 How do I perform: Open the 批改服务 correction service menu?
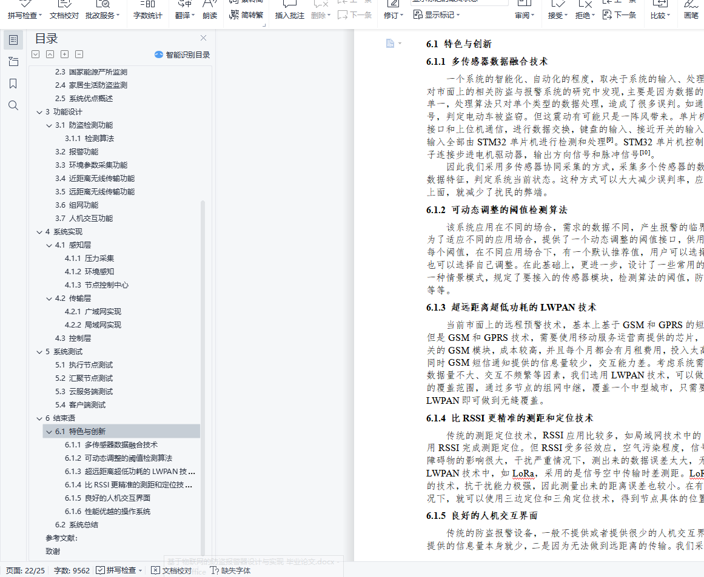click(102, 10)
